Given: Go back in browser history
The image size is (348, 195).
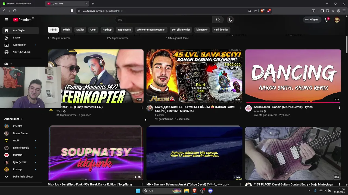Looking at the screenshot, I should 4,11.
